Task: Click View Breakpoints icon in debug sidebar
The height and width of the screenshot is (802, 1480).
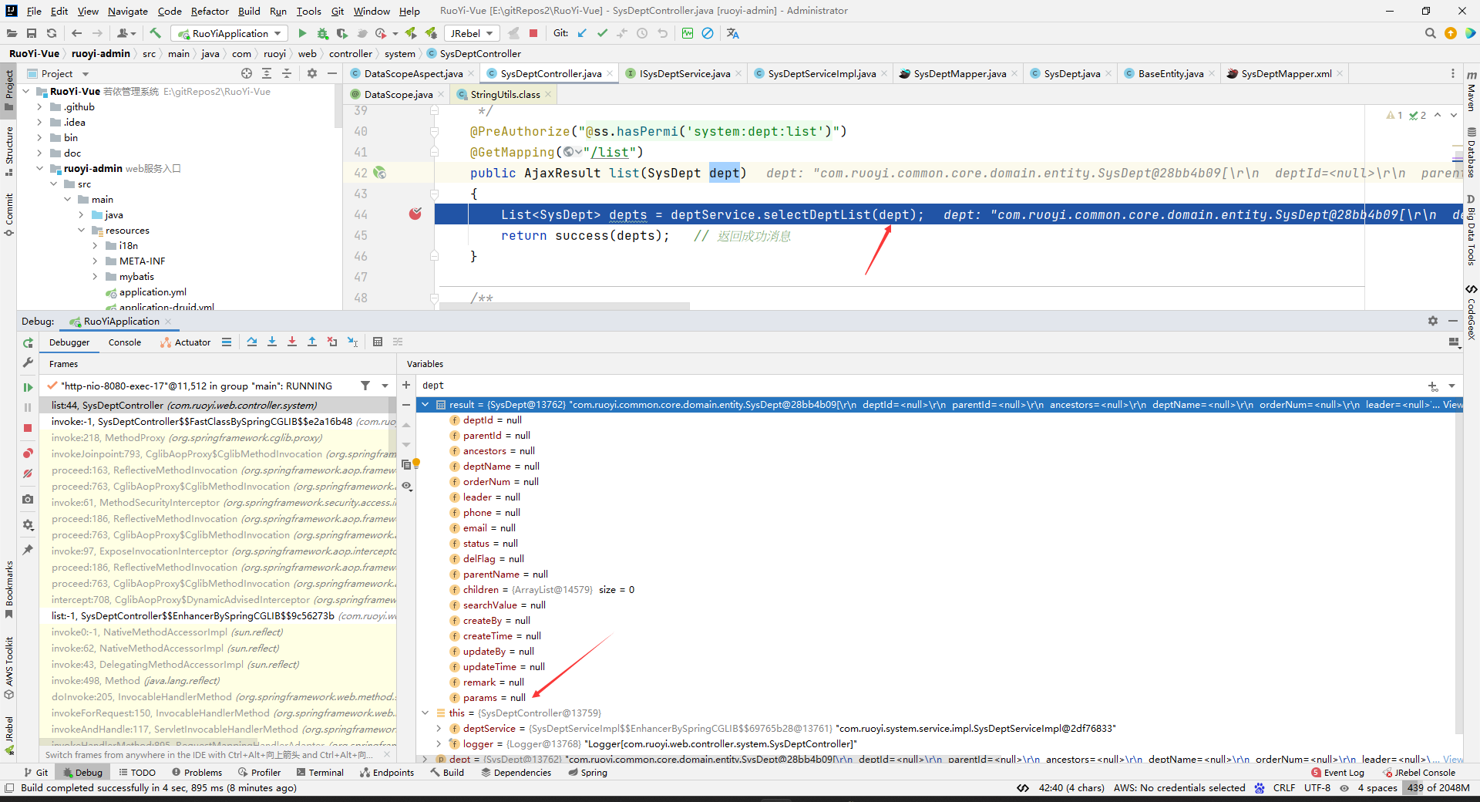Action: click(28, 453)
